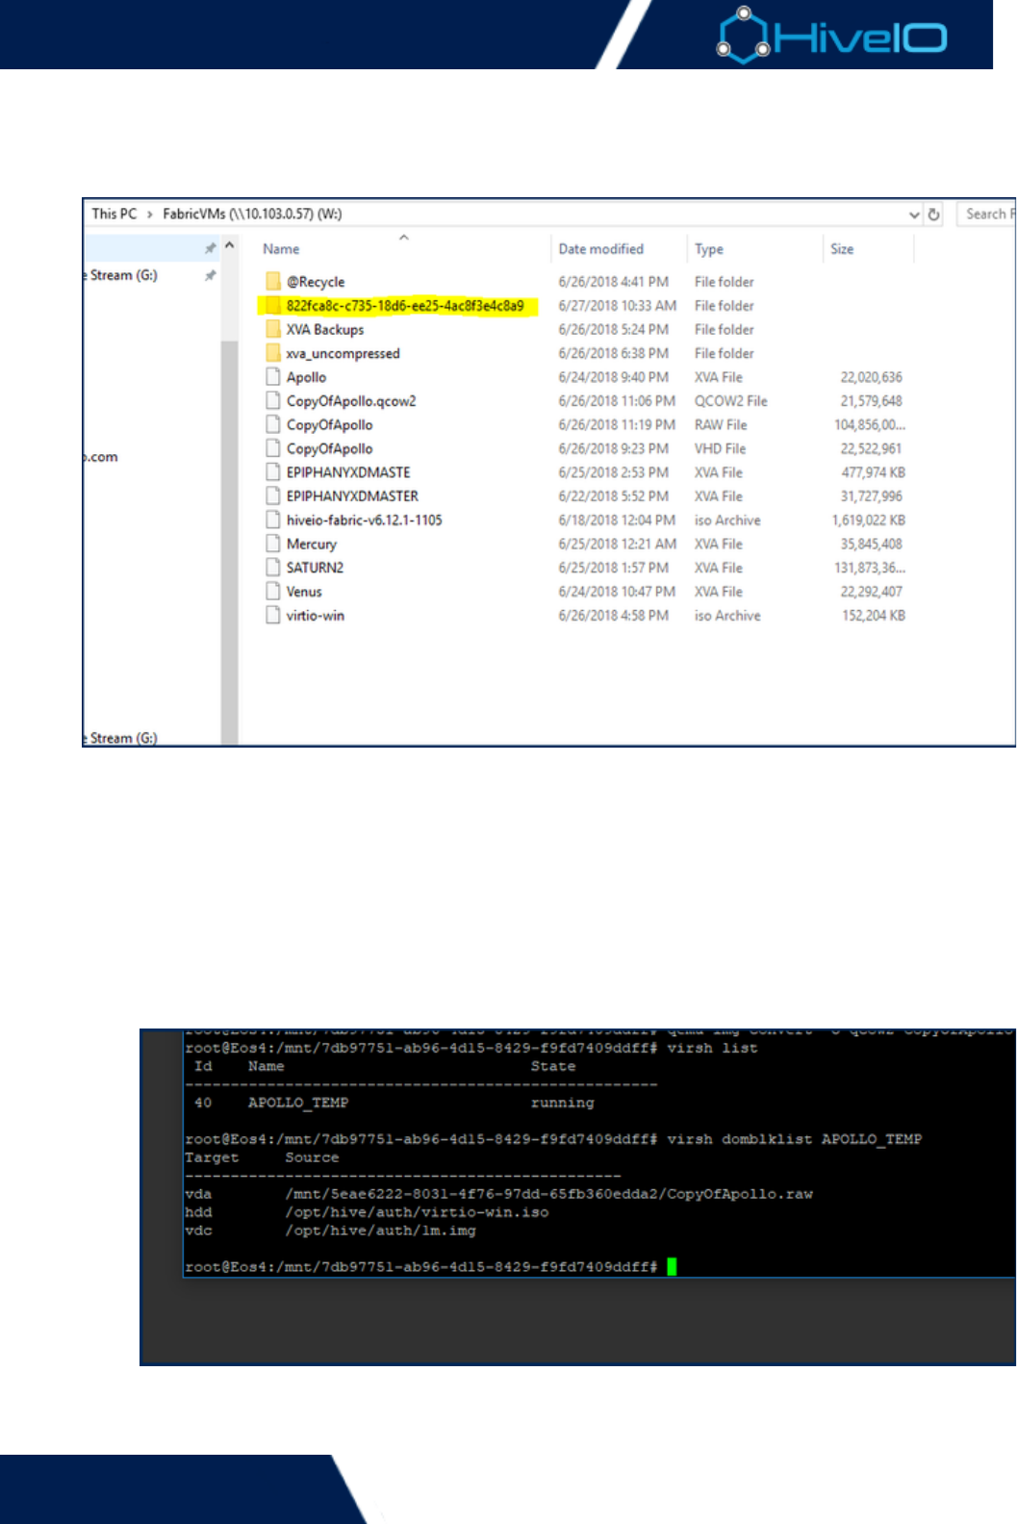Open the @Recycle folder icon
Screen dimensions: 1017x1524
[273, 281]
